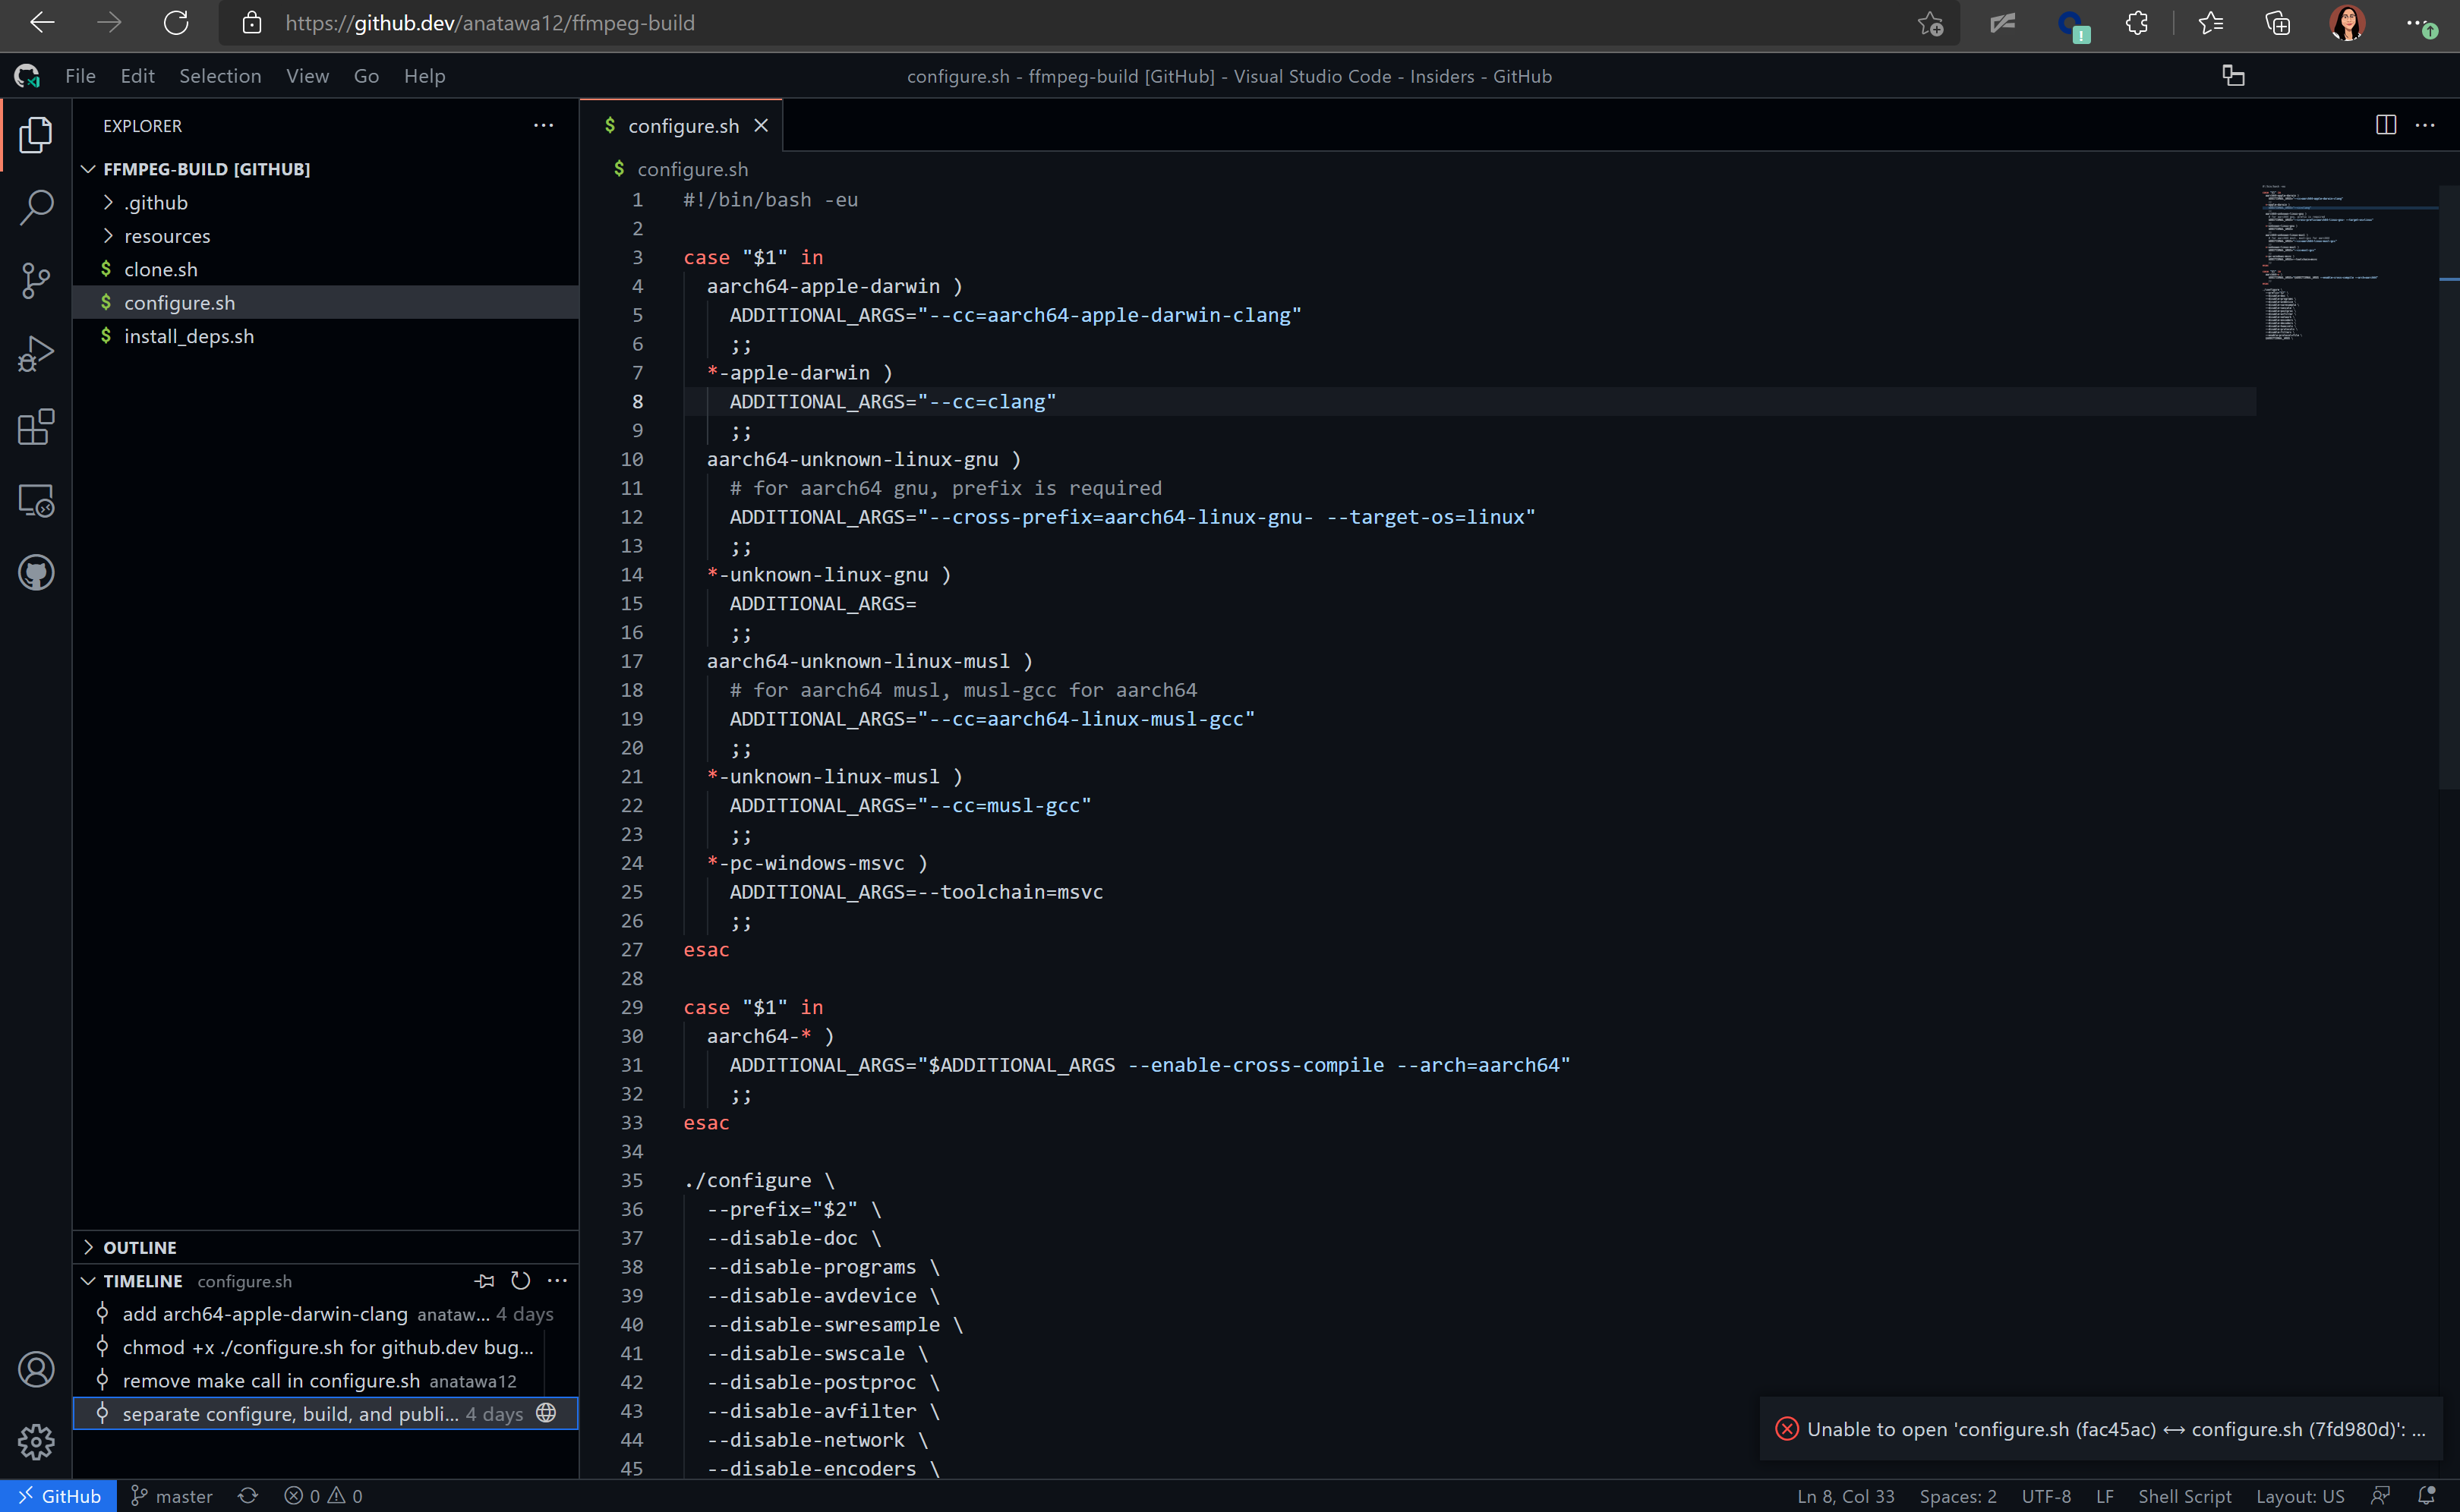Change end of line sequence LF
Image resolution: width=2460 pixels, height=1512 pixels.
pyautogui.click(x=2104, y=1496)
